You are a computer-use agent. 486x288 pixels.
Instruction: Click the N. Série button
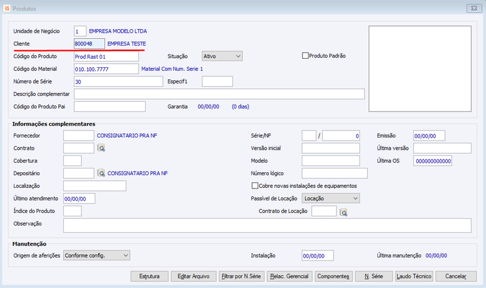374,276
